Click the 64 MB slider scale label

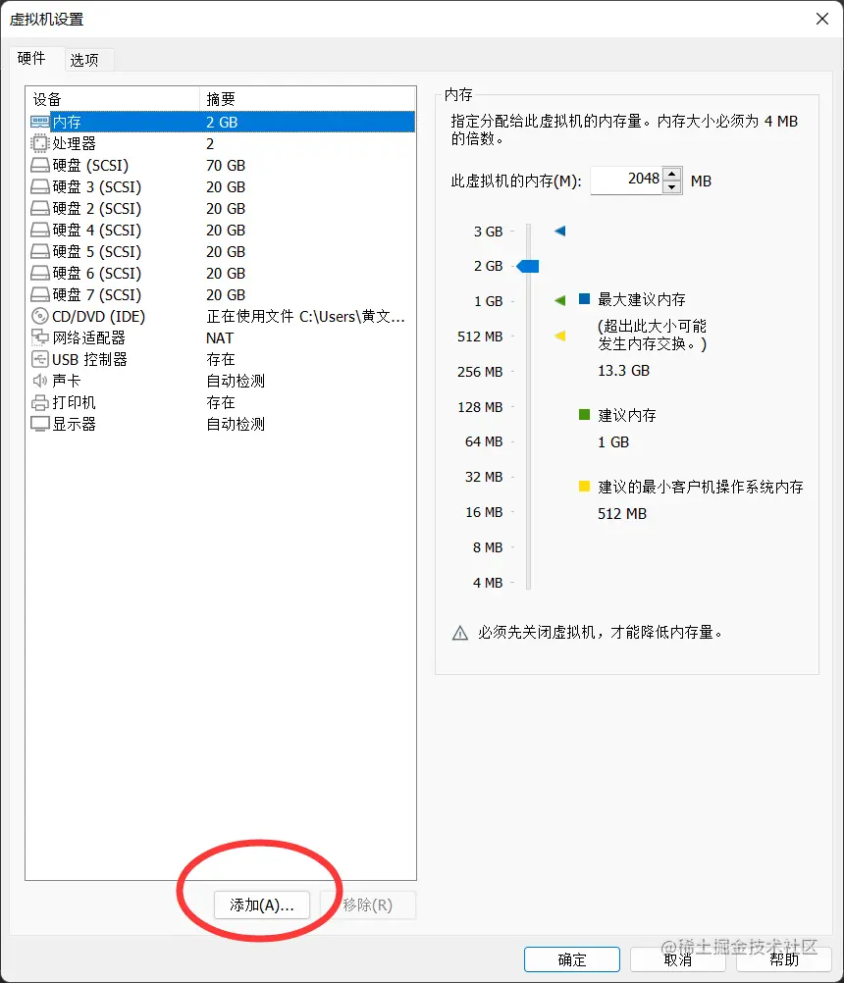pos(484,442)
